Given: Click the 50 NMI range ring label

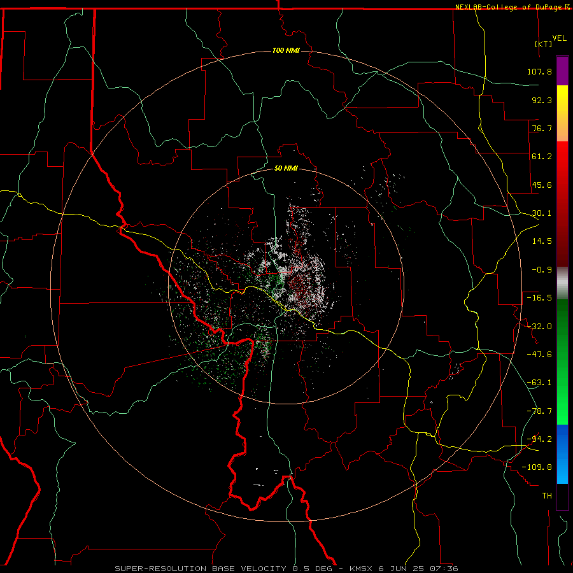Looking at the screenshot, I should [286, 169].
